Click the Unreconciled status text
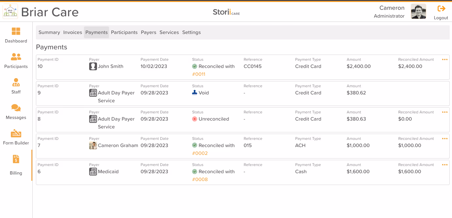452x218 pixels. (214, 119)
